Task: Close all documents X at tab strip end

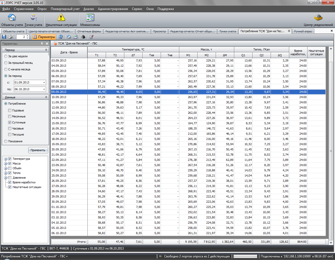Action: coord(332,31)
